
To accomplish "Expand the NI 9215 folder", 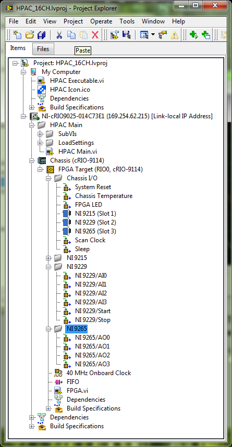I will [48, 258].
